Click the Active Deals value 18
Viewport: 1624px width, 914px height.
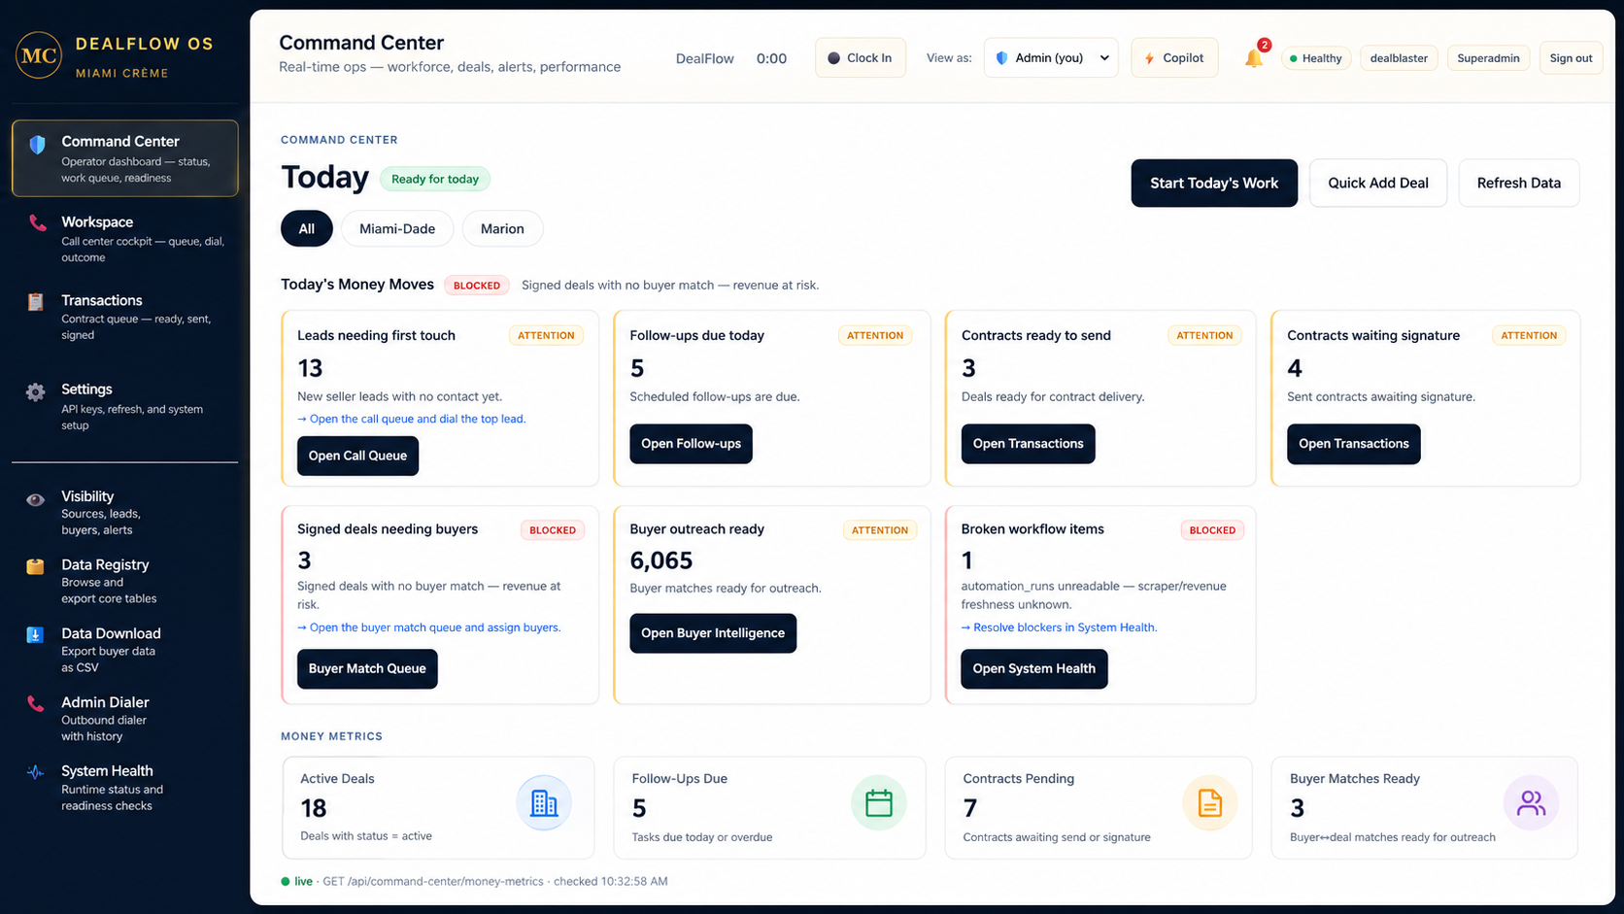tap(313, 808)
